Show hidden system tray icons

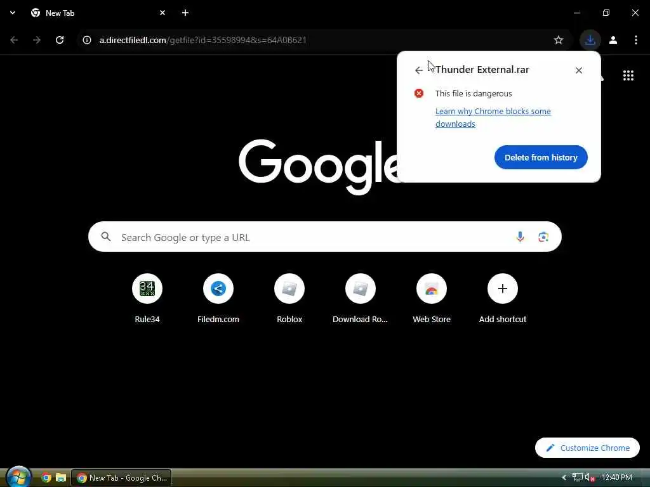tap(564, 478)
